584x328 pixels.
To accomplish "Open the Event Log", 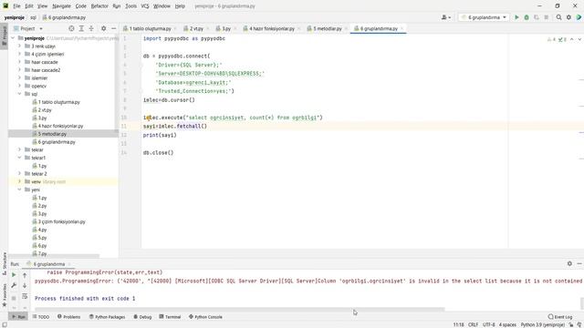I will (560, 317).
